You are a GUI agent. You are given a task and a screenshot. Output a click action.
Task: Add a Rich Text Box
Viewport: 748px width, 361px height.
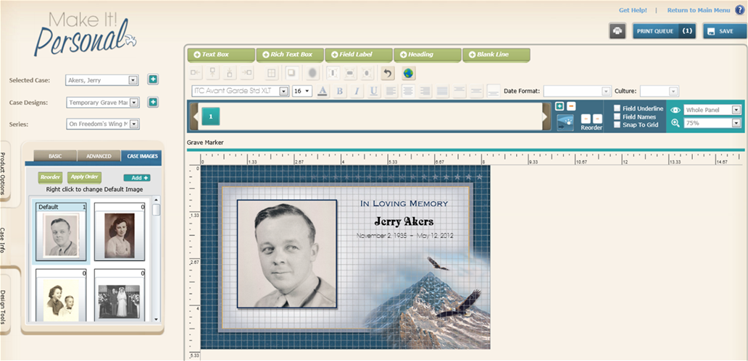click(x=290, y=55)
